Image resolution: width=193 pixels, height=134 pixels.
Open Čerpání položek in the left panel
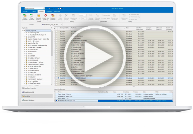pos(28,92)
